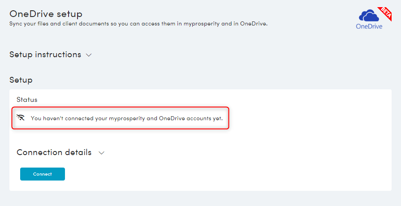The image size is (401, 206).
Task: Select the Status label in setup card
Action: pos(27,100)
